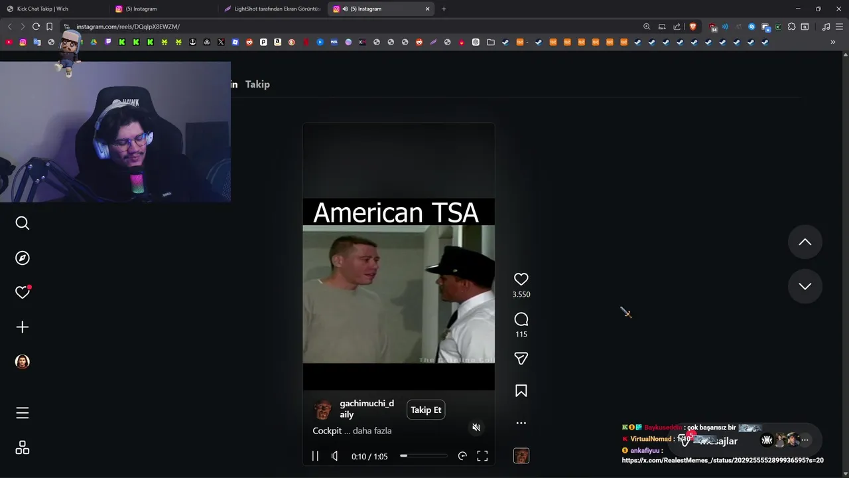The height and width of the screenshot is (478, 849).
Task: Open the Amazon bookmark
Action: point(277,42)
